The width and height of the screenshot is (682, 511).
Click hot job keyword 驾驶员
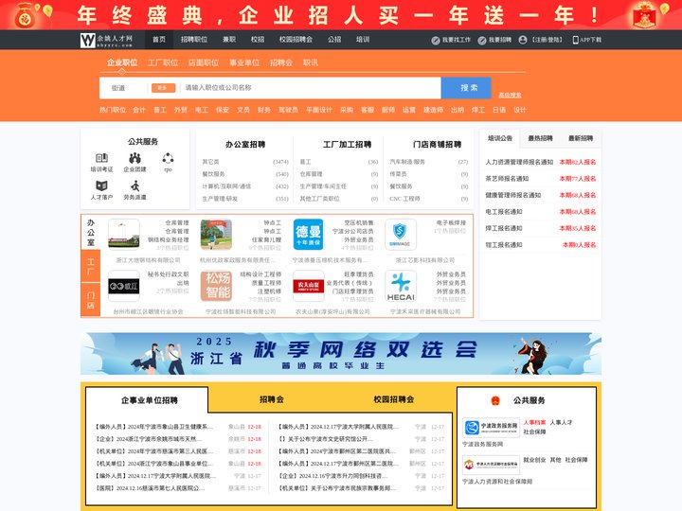click(288, 110)
